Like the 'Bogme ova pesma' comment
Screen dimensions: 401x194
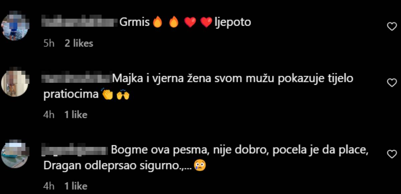pos(391,154)
